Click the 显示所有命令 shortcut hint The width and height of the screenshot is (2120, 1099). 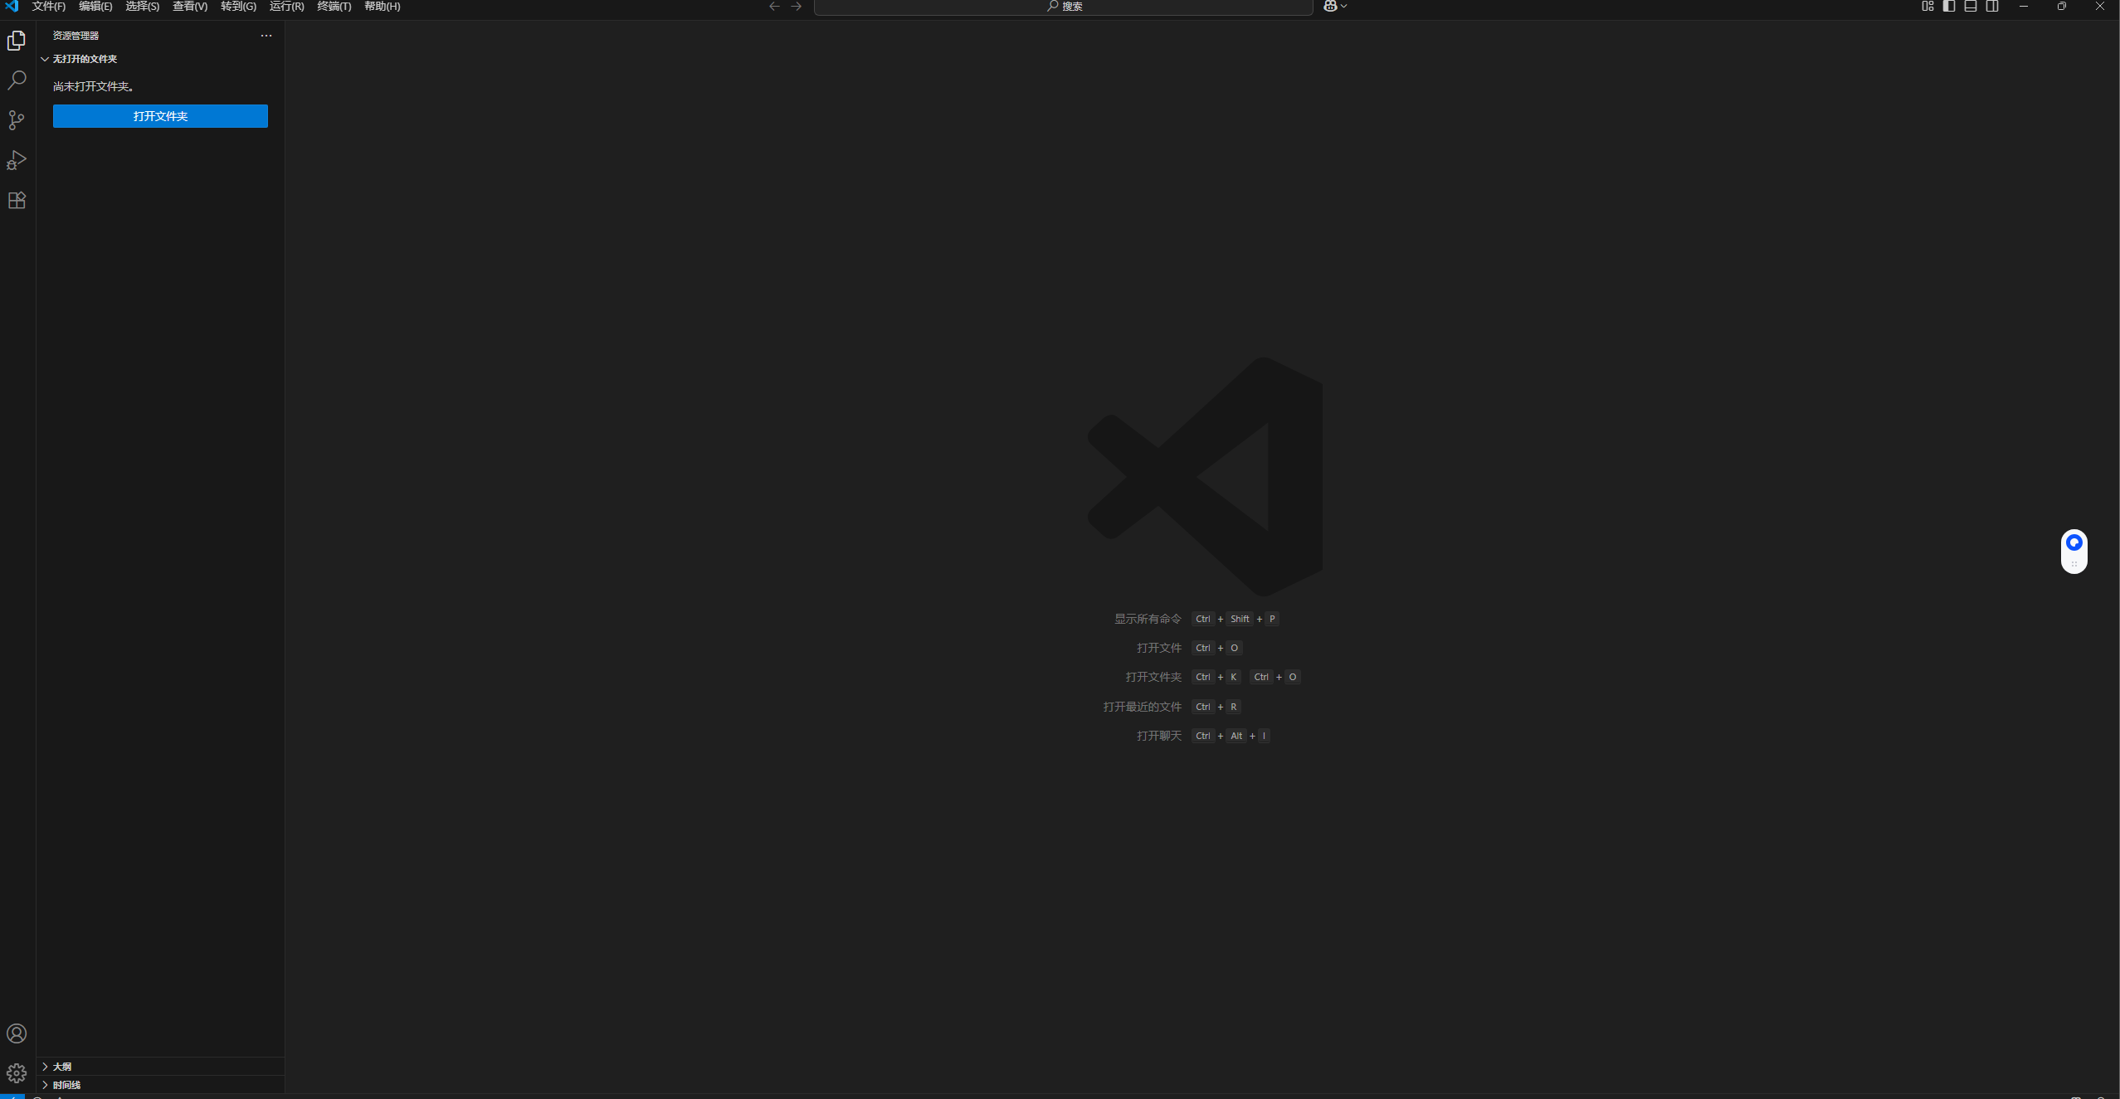click(x=1148, y=619)
